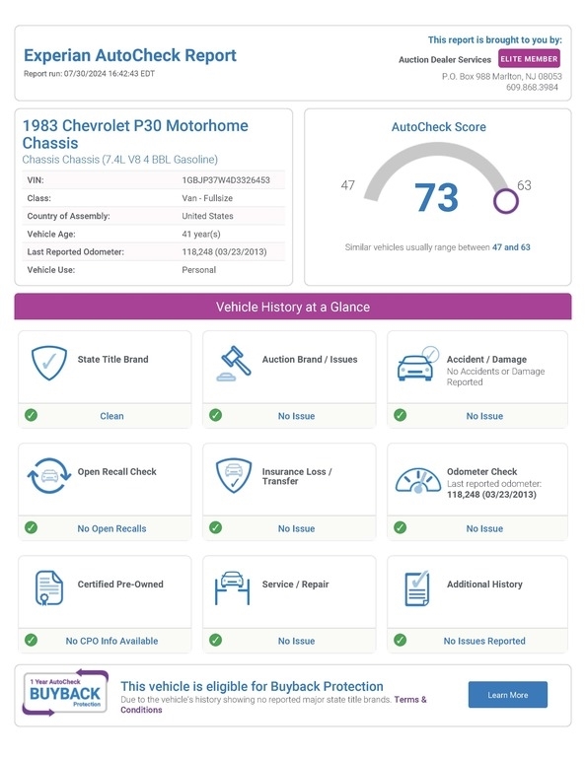Click No Issues Reported under Additional History

pos(484,641)
